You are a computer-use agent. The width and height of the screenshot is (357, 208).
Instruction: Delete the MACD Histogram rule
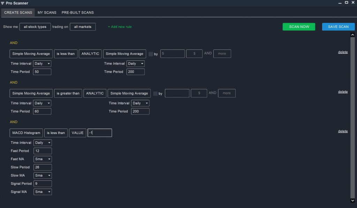click(x=343, y=131)
